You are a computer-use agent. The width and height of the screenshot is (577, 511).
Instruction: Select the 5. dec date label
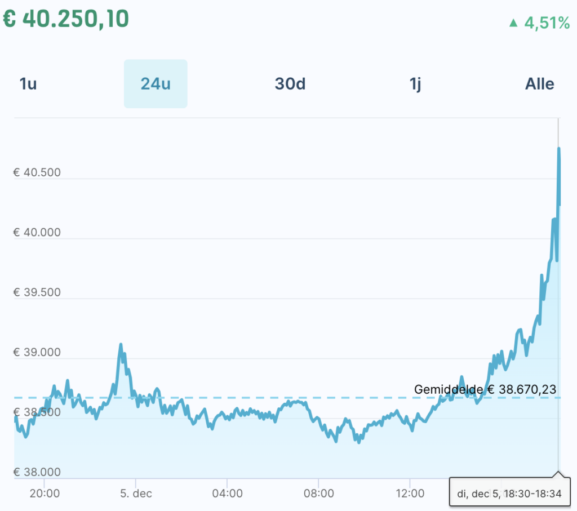(136, 493)
